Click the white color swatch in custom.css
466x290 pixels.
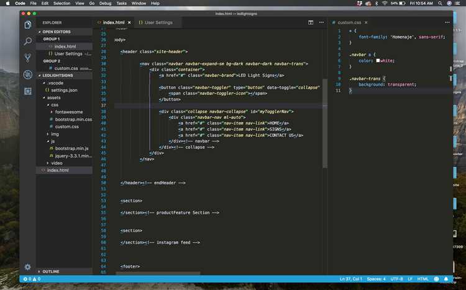[x=378, y=61]
